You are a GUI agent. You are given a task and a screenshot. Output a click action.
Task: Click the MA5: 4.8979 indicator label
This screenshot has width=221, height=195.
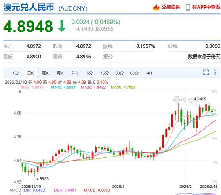pyautogui.click(x=32, y=87)
